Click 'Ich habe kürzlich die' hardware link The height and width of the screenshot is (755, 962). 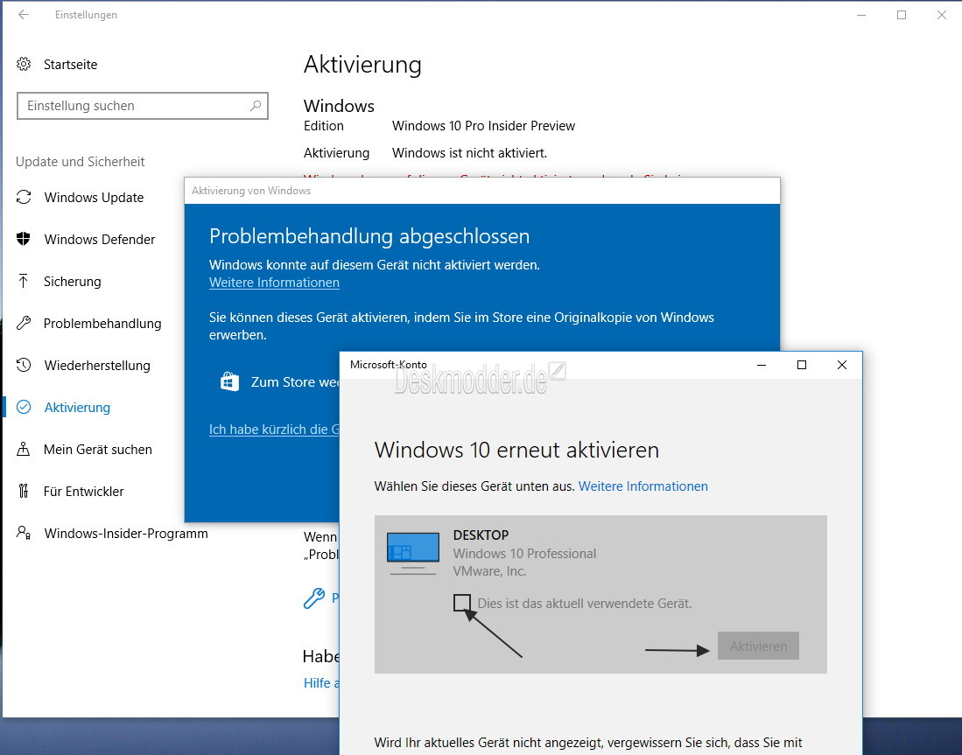[x=274, y=430]
